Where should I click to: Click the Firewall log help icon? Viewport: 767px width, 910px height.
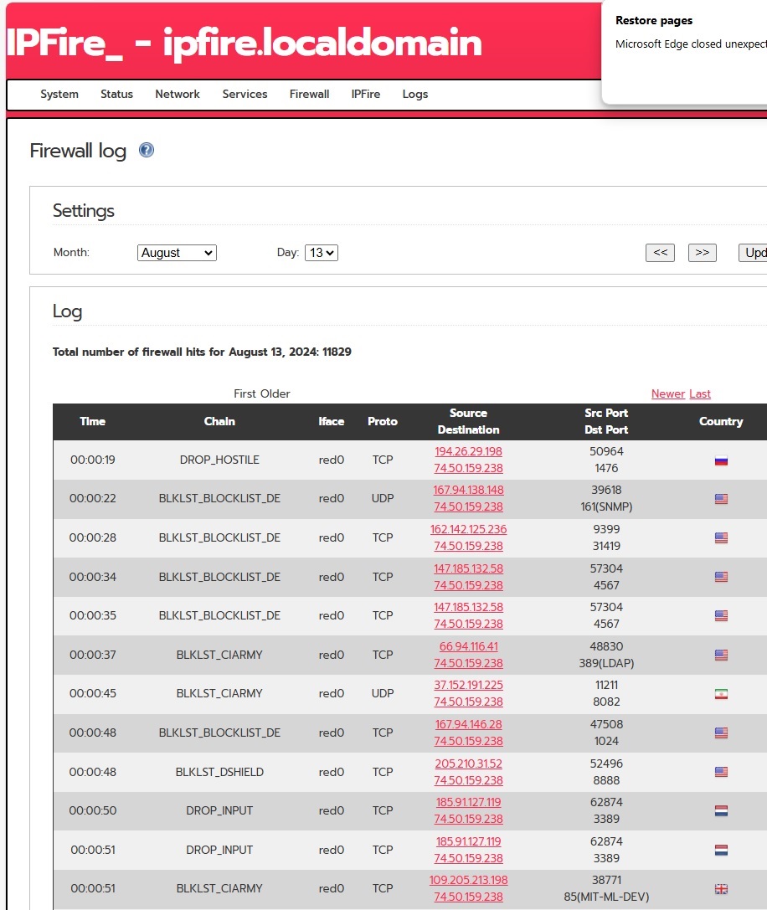pyautogui.click(x=146, y=150)
